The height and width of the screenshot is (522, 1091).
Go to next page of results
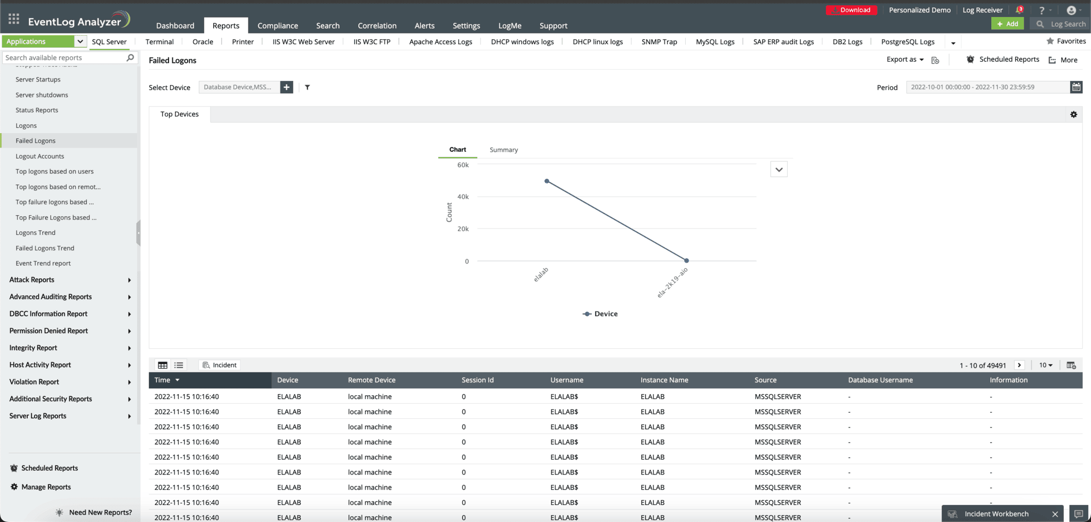[1020, 365]
